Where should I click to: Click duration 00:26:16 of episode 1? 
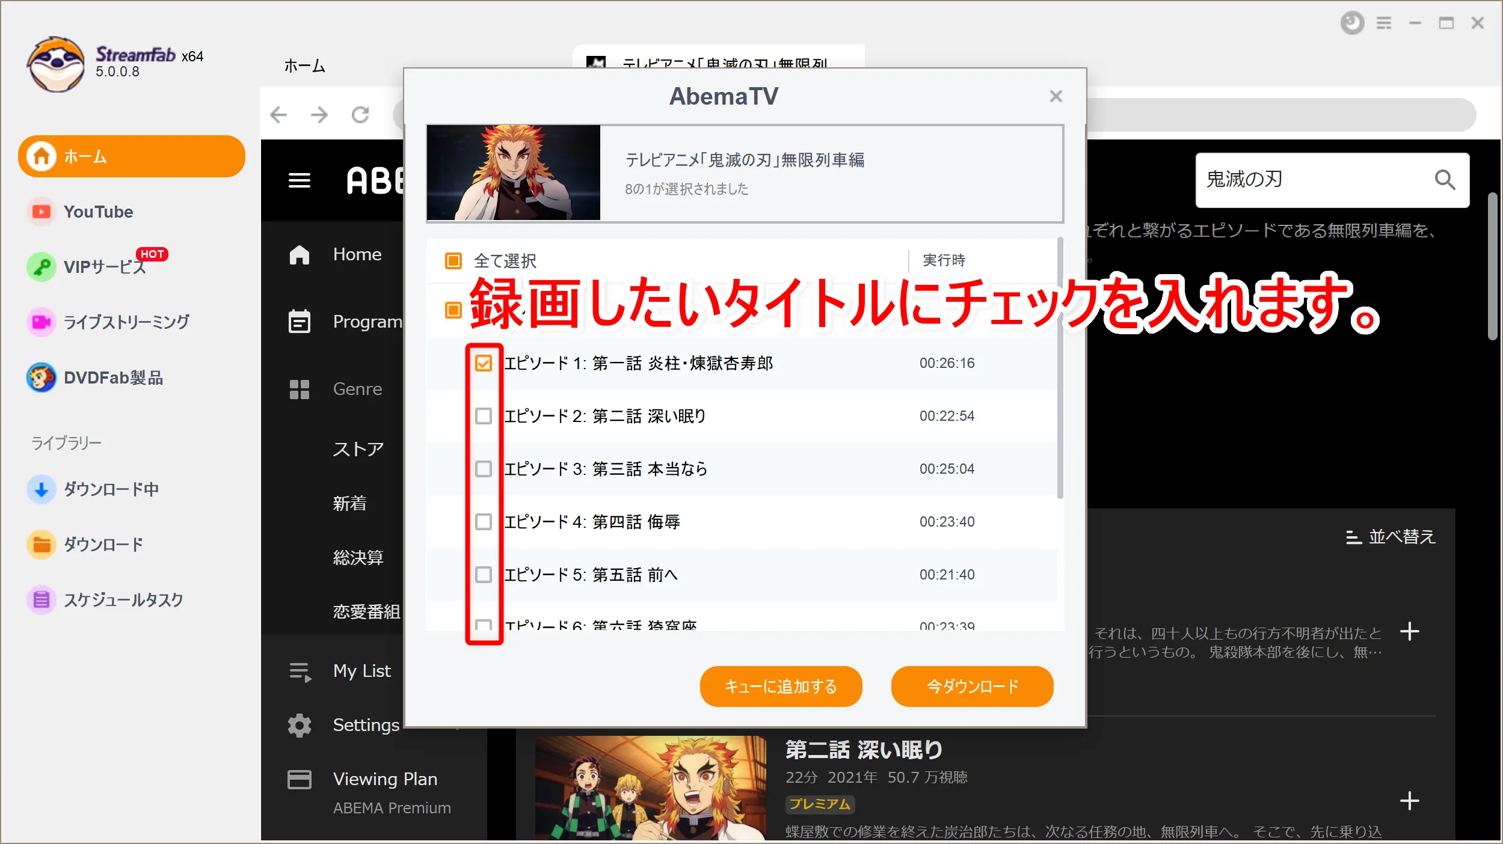pos(947,363)
